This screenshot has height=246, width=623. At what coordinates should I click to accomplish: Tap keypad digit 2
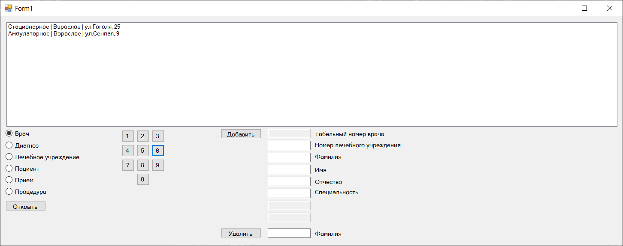[143, 136]
